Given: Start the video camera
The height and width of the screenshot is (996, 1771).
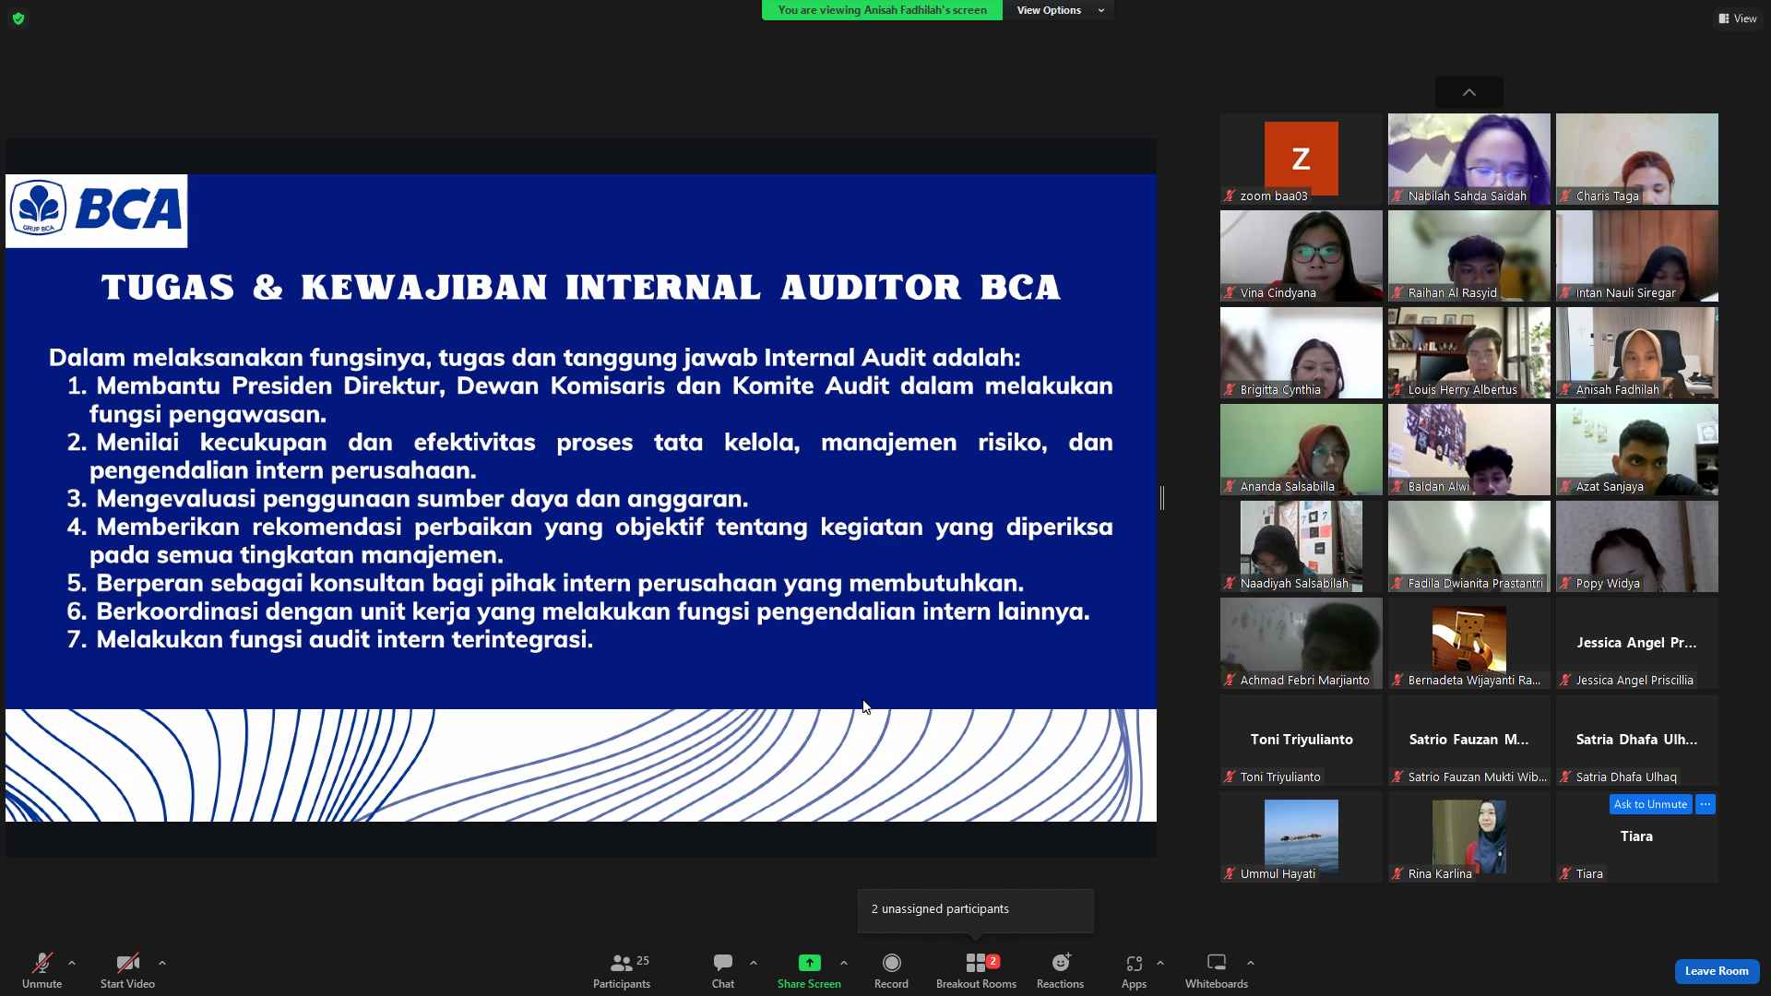Looking at the screenshot, I should tap(127, 970).
